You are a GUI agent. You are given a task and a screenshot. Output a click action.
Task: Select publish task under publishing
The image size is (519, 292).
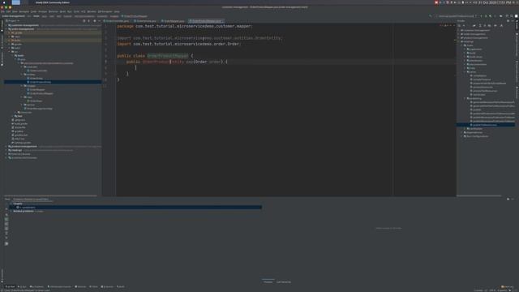(x=477, y=109)
